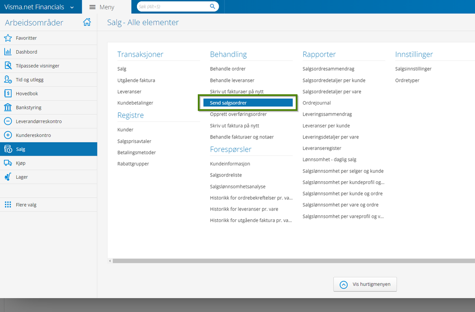This screenshot has width=475, height=312.
Task: Open Leveranseregister report
Action: click(x=322, y=148)
